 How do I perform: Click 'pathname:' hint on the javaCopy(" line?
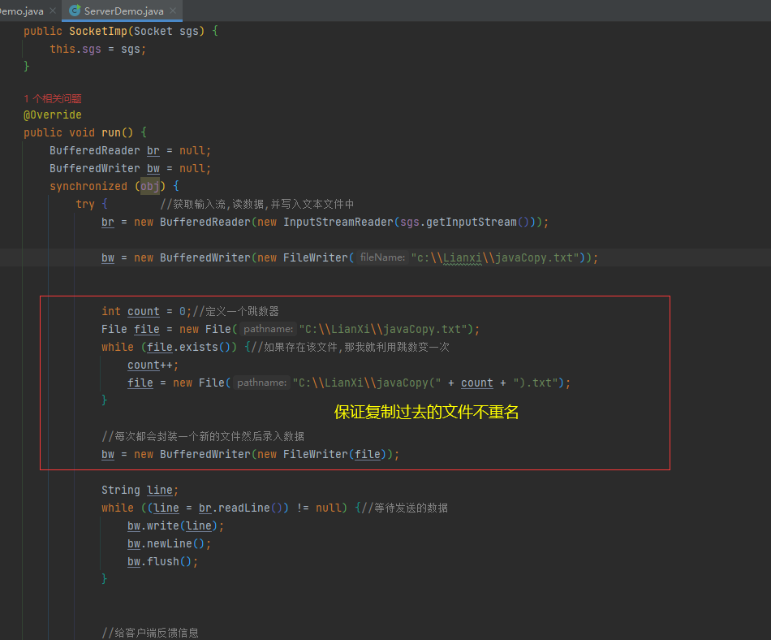pyautogui.click(x=261, y=383)
